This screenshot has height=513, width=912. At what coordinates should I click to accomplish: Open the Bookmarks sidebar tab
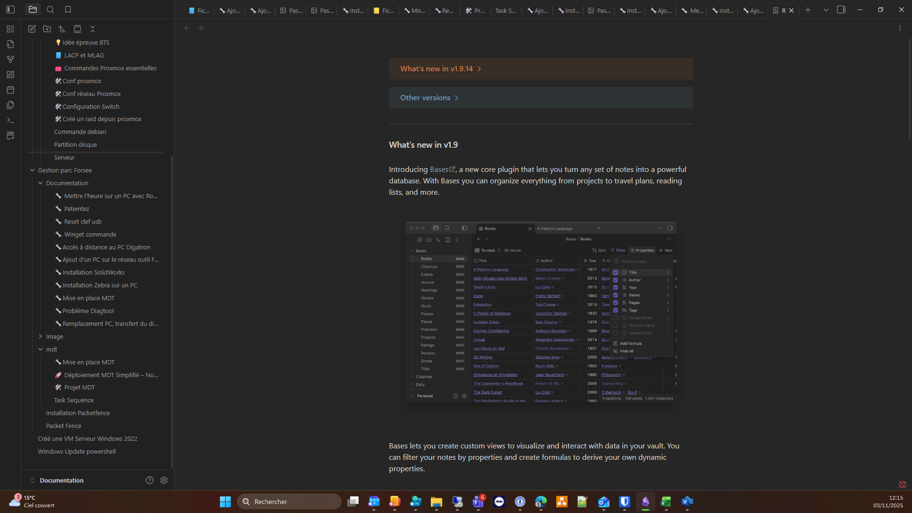point(68,9)
